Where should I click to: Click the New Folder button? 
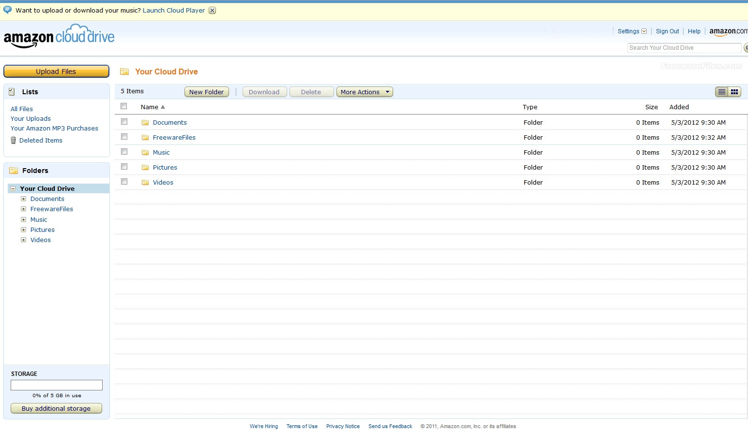[207, 92]
